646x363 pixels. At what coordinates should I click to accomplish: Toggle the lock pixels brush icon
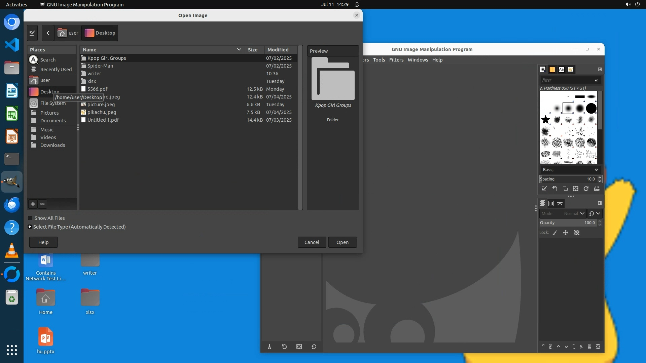tap(555, 233)
